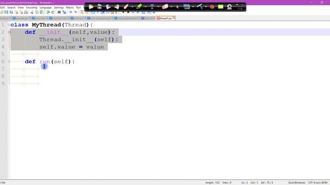Click the Print toolbar icon
330x185 pixels.
(26, 12)
